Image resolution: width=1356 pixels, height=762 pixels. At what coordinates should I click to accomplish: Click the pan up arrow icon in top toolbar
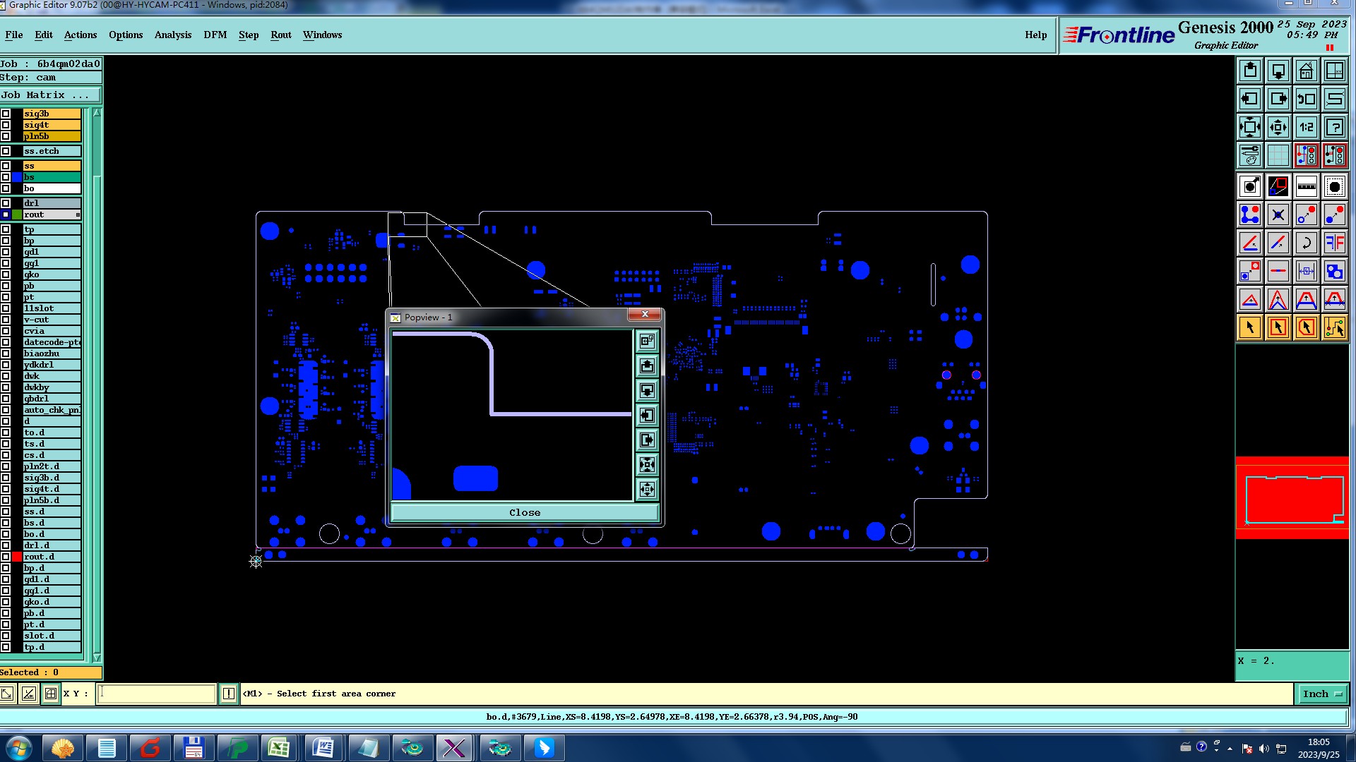(x=1250, y=71)
